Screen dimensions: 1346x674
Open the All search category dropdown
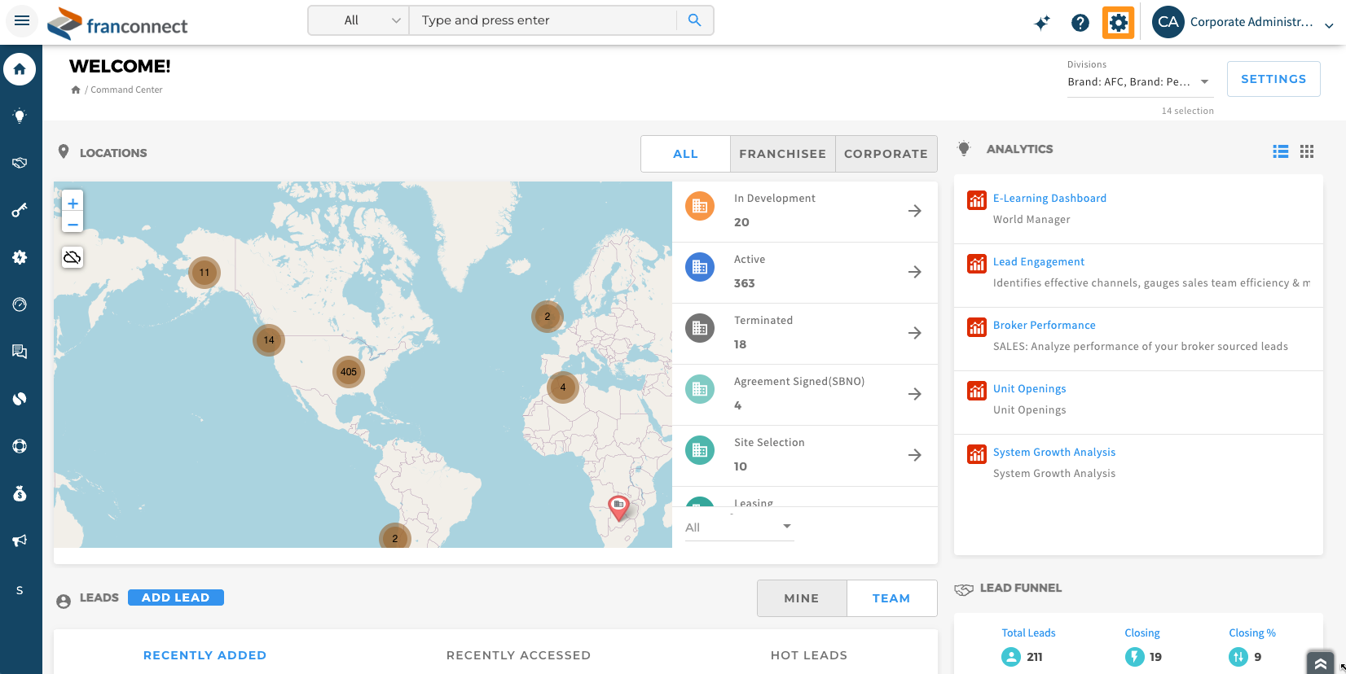point(358,20)
